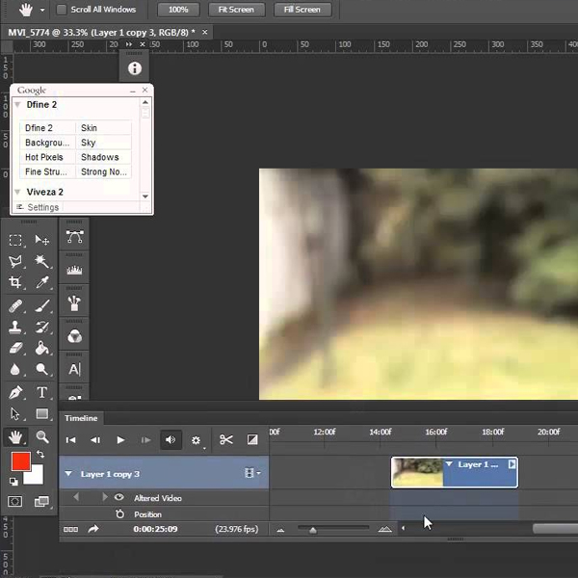Screen dimensions: 578x578
Task: Select the Eraser tool
Action: [x=15, y=349]
